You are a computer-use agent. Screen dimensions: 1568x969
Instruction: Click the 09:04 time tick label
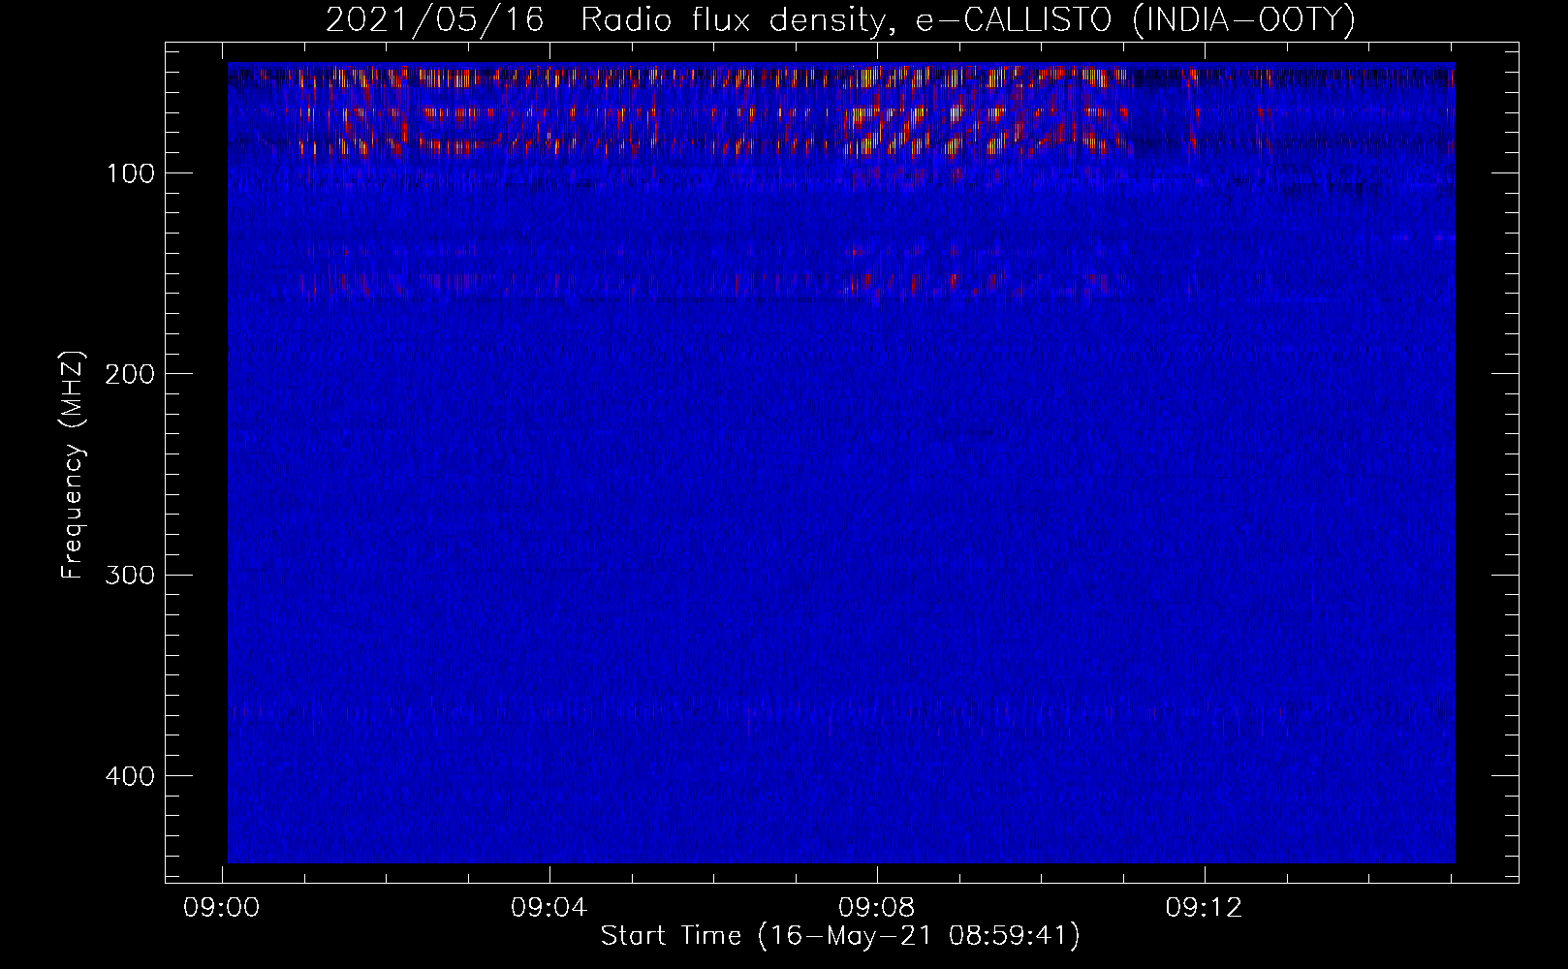coord(549,908)
